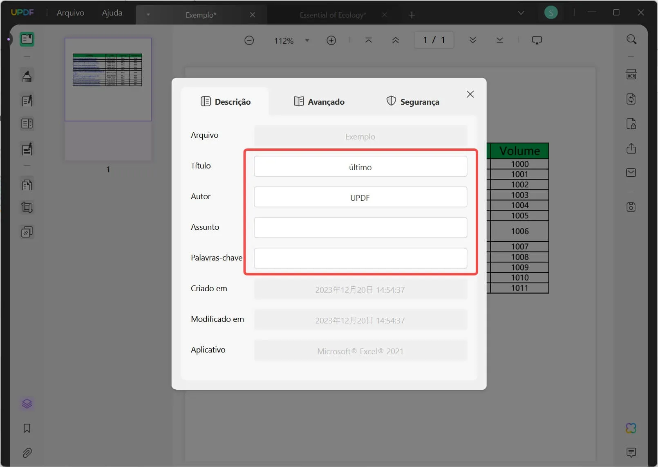Go to the next page

tap(473, 40)
